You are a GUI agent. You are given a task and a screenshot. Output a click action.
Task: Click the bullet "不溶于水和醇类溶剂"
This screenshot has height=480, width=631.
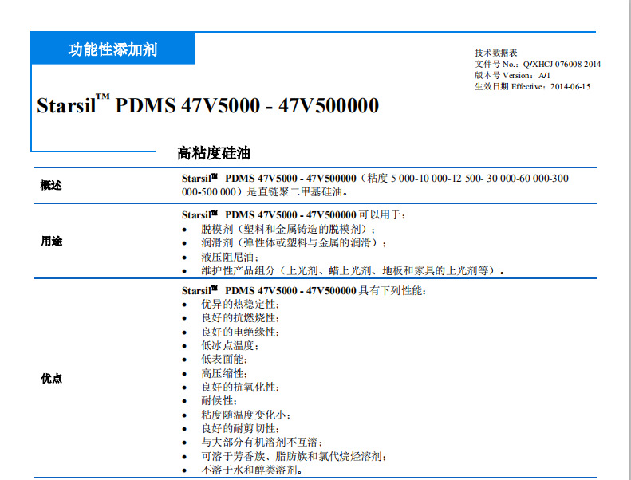click(x=251, y=470)
